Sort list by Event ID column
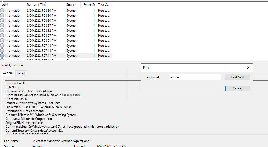This screenshot has width=268, height=147. [88, 5]
